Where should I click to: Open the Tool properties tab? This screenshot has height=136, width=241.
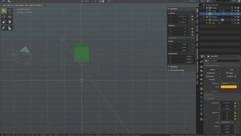click(x=201, y=62)
